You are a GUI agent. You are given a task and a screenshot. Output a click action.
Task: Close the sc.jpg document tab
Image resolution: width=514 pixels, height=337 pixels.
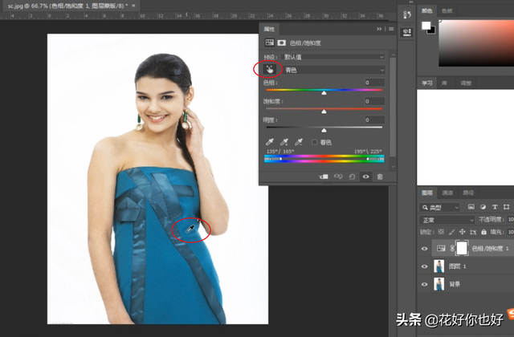133,6
